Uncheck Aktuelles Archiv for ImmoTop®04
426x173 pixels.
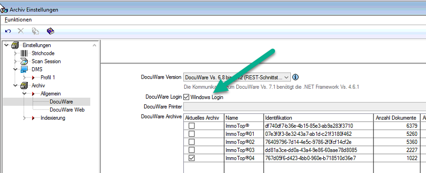[192, 158]
